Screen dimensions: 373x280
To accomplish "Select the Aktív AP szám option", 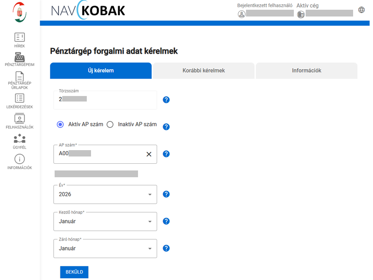I will (x=61, y=124).
